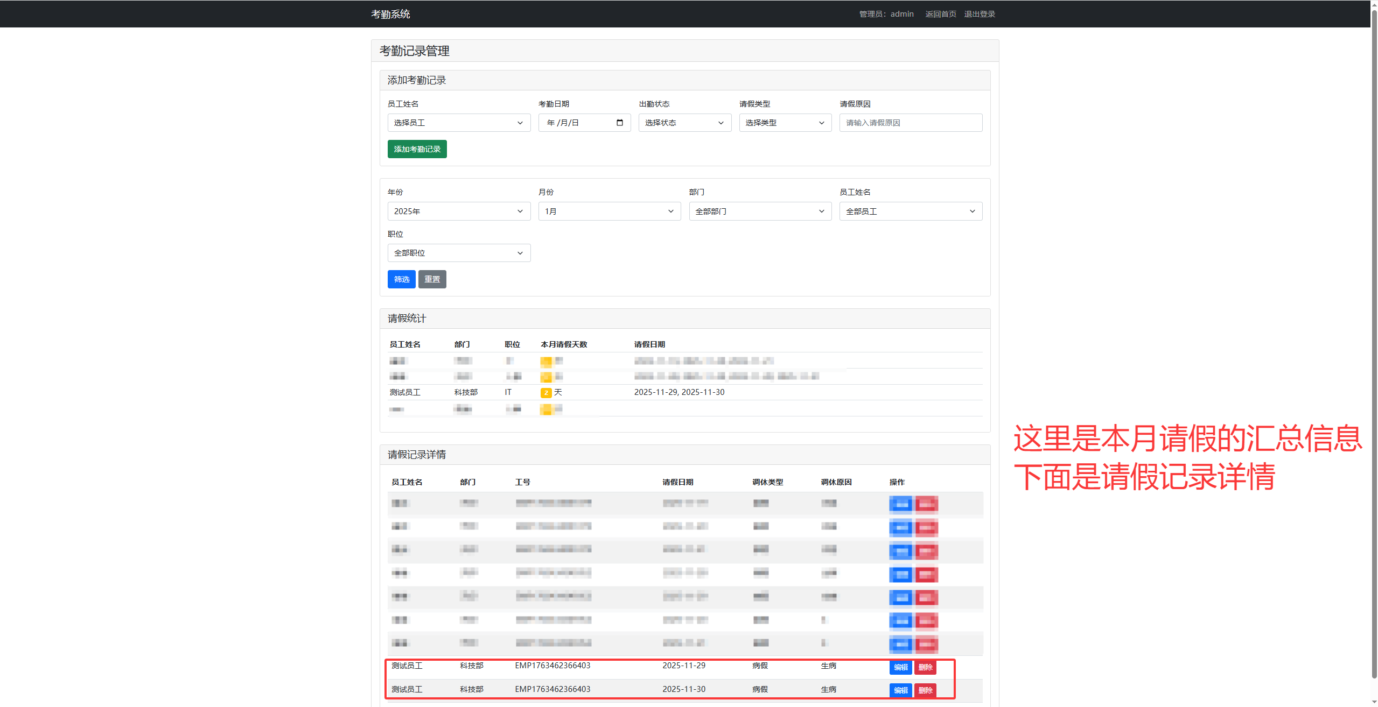Open the 选择员工 employee dropdown
This screenshot has height=707, width=1378.
(x=458, y=123)
